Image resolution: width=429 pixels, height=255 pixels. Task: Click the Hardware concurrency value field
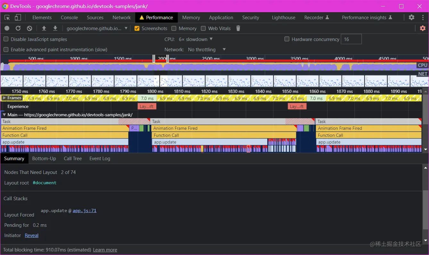click(351, 39)
